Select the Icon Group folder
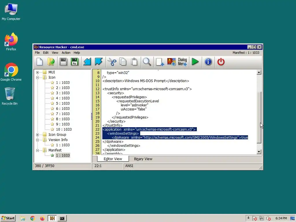Image resolution: width=296 pixels, height=222 pixels. coord(57,135)
